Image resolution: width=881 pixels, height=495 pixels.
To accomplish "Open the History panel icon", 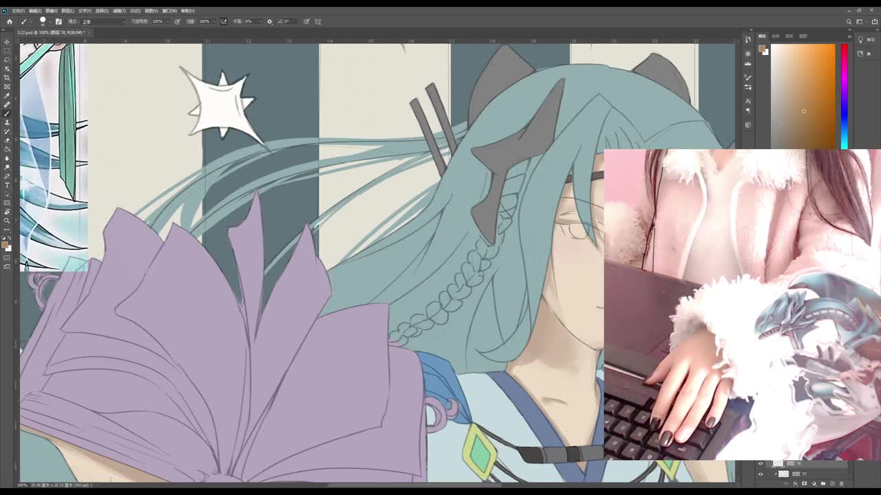I will tap(748, 40).
